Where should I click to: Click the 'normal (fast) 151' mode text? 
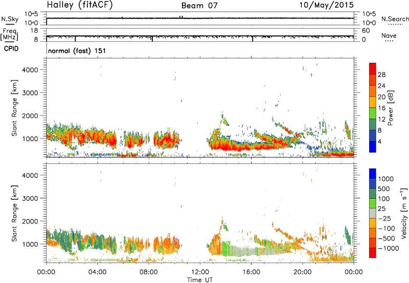point(77,51)
